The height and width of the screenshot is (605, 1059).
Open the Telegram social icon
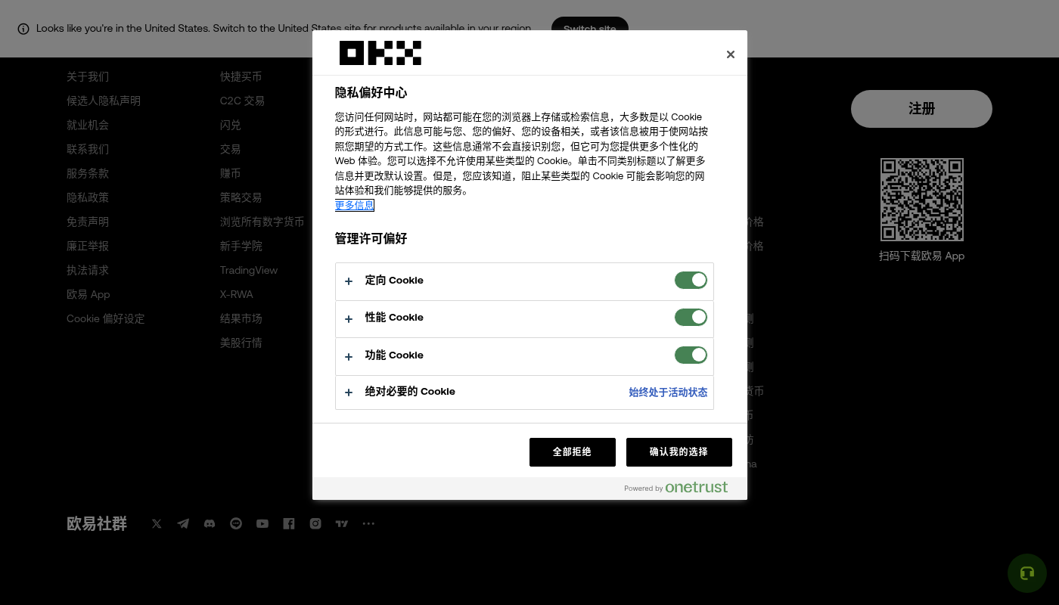pos(183,523)
